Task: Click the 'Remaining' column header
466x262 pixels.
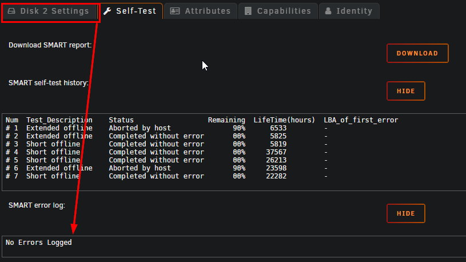Action: click(226, 120)
